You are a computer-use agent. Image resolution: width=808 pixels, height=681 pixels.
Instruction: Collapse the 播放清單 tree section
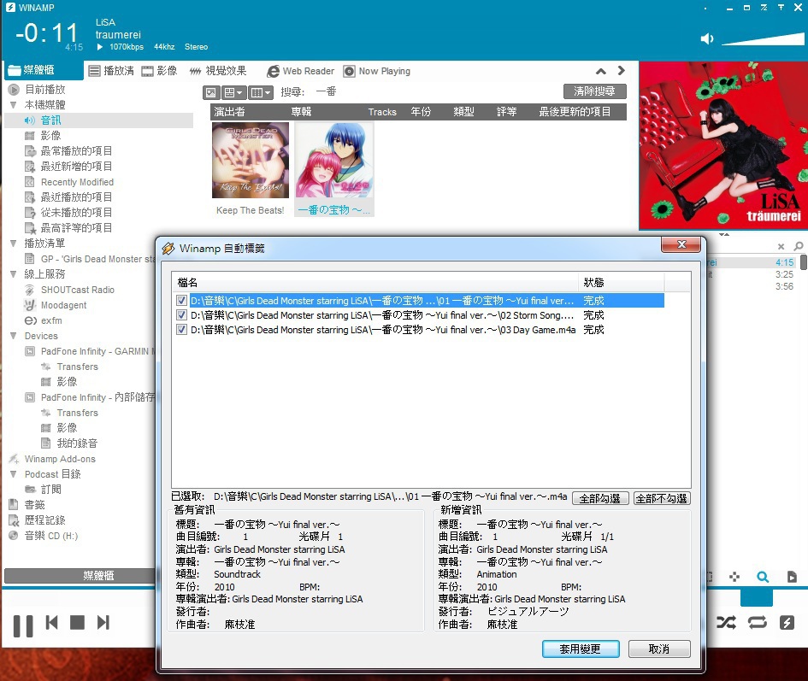tap(14, 244)
